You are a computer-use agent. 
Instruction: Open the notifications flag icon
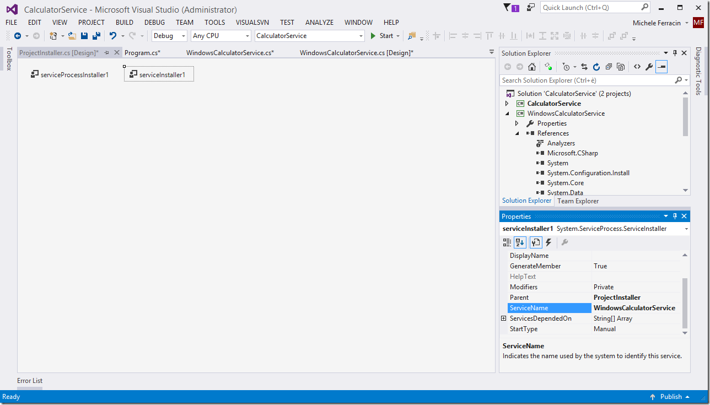coord(507,8)
